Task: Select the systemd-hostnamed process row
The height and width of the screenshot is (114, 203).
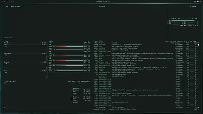Action: tap(146, 55)
